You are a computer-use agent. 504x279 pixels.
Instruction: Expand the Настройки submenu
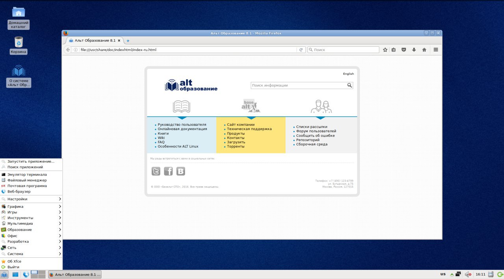31,199
